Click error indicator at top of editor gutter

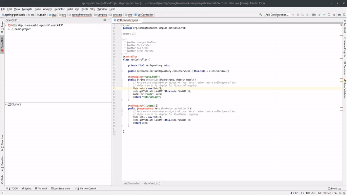pos(341,25)
